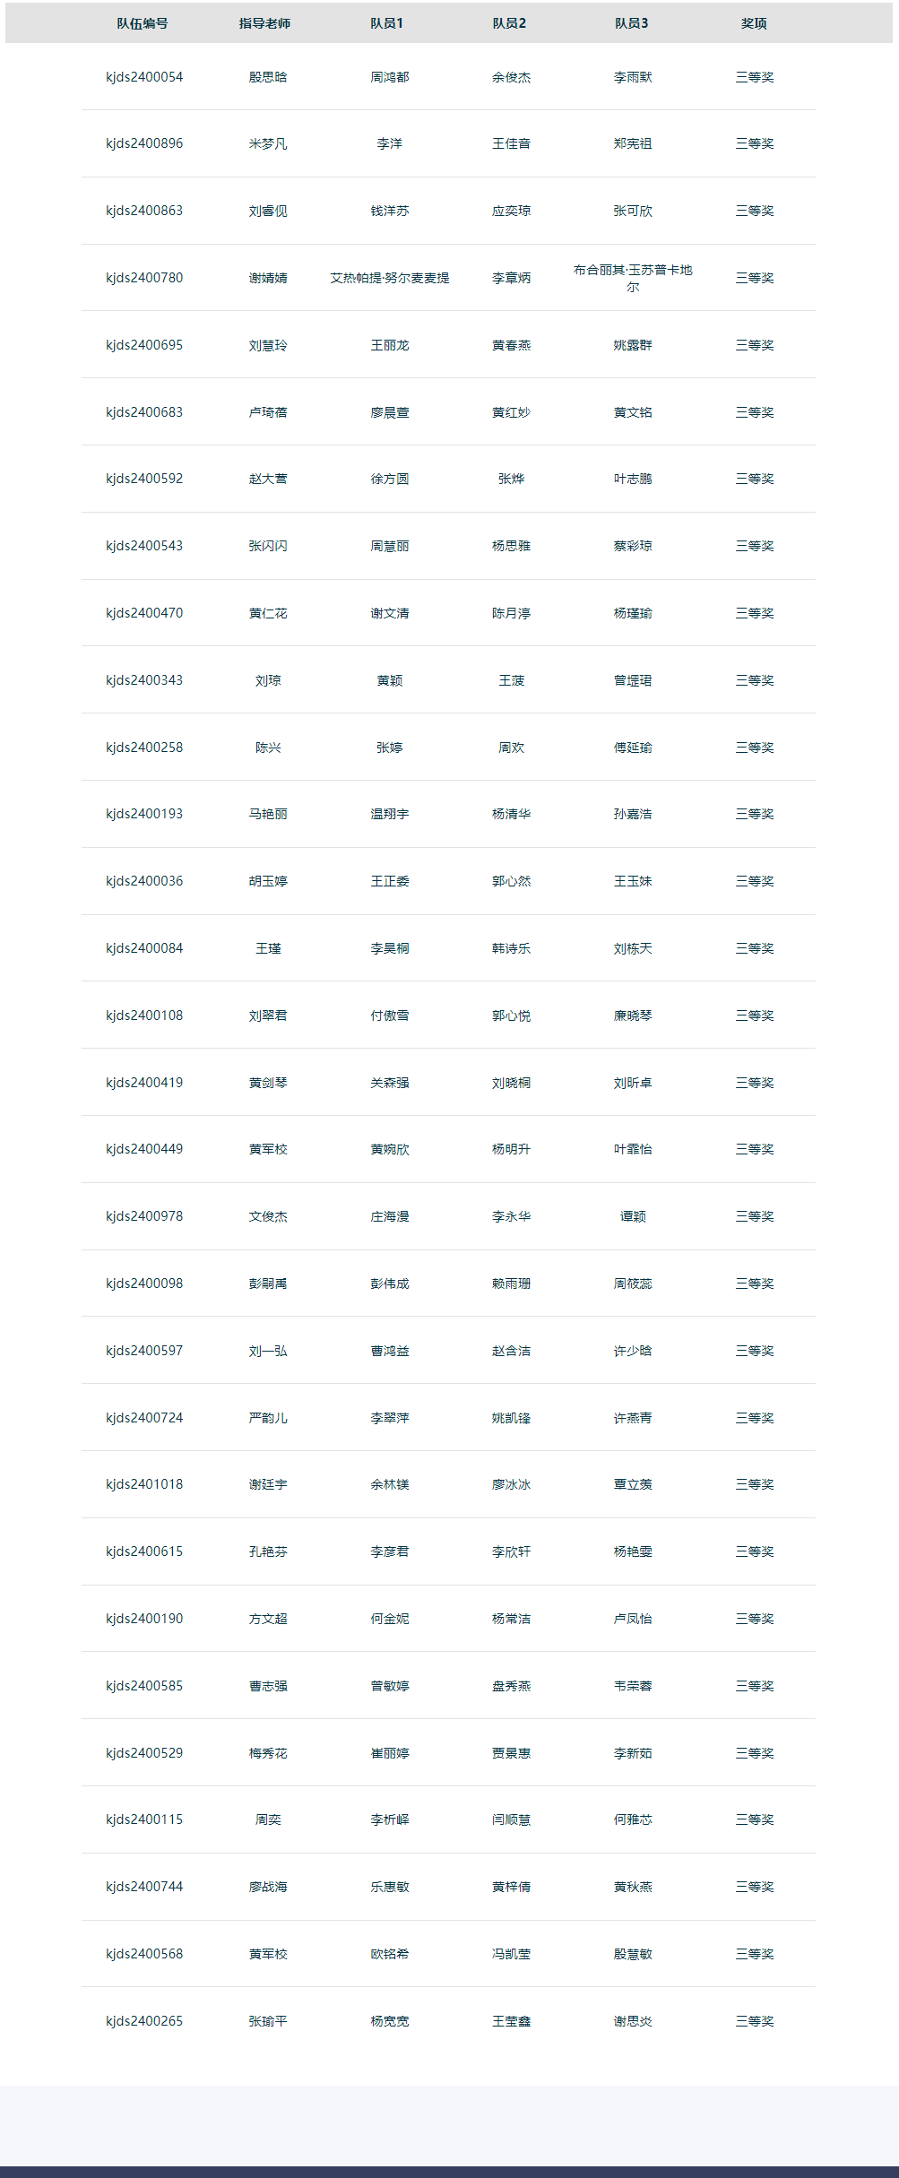Click team ID kjds2400896
This screenshot has width=899, height=2178.
tap(144, 143)
